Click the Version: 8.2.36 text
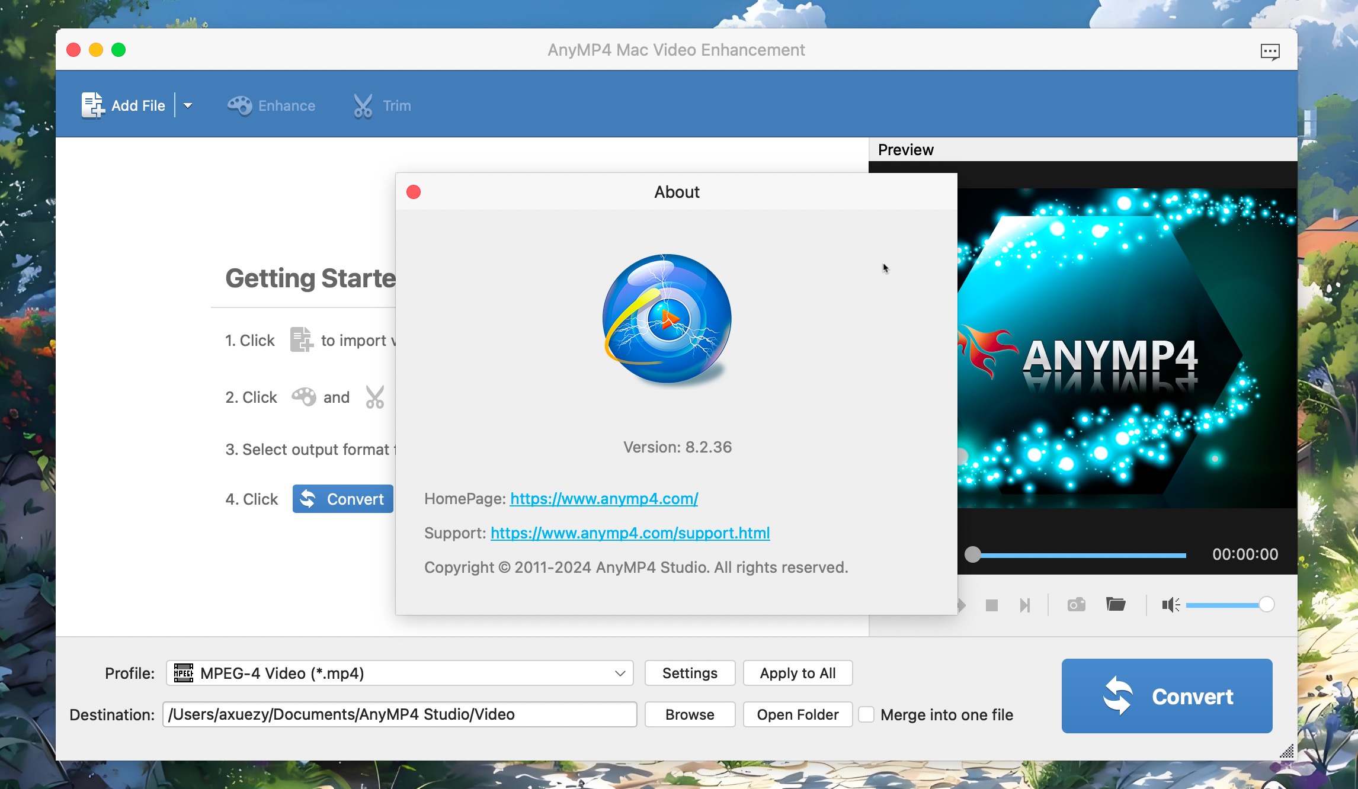 point(677,447)
